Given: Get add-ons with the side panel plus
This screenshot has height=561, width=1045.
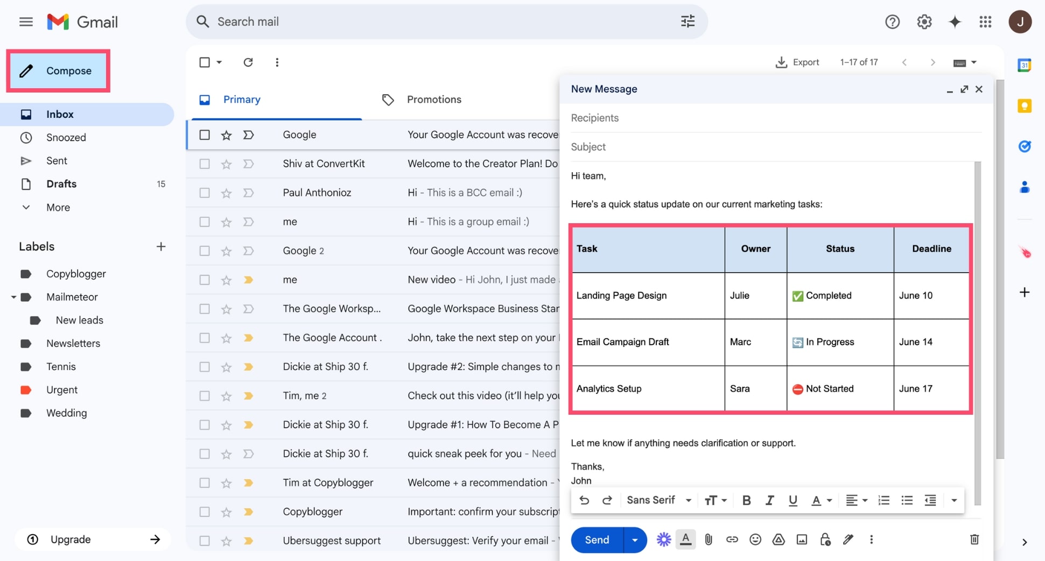Looking at the screenshot, I should pos(1024,292).
